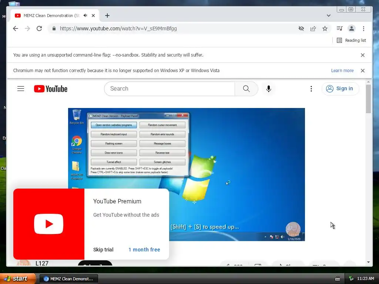379x284 pixels.
Task: Expand the tab search chevron
Action: coord(329,16)
